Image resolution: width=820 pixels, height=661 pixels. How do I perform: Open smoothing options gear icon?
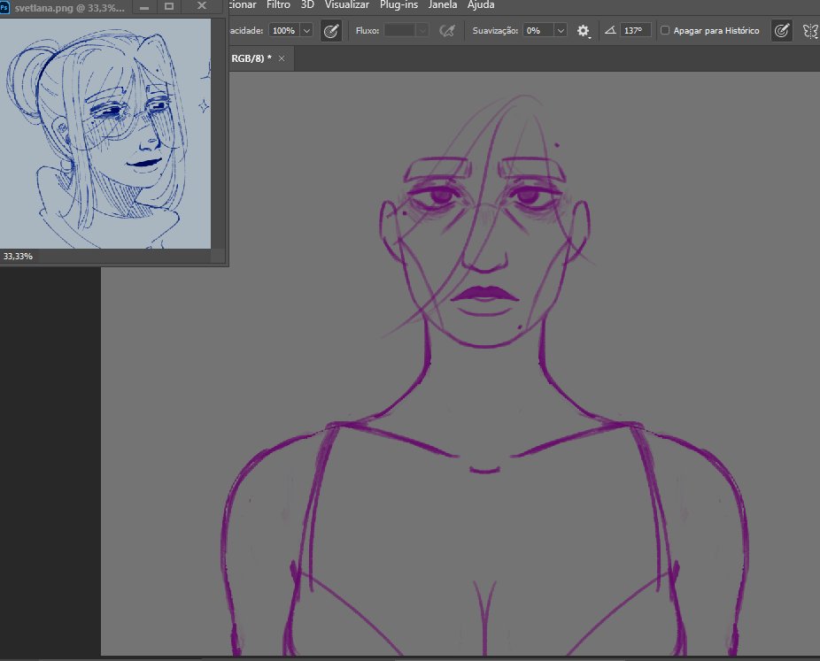583,31
